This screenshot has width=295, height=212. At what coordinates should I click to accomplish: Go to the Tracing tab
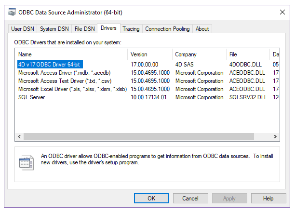tap(131, 29)
